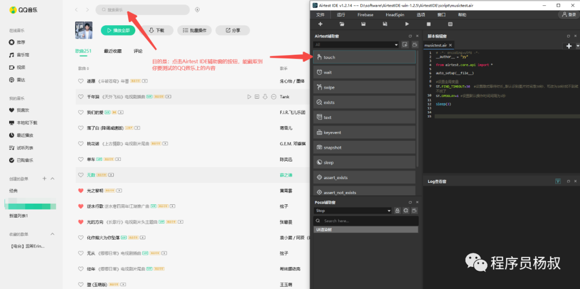Create new playlist with plus icon in sidebar
Viewport: 580px width, 289px height.
(45, 179)
